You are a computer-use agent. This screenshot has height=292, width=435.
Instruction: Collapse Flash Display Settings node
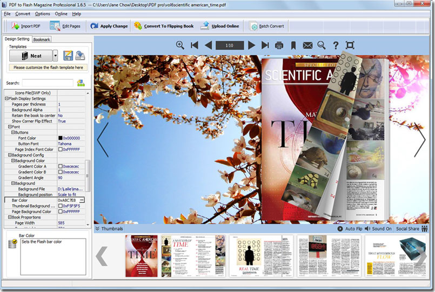(x=6, y=98)
